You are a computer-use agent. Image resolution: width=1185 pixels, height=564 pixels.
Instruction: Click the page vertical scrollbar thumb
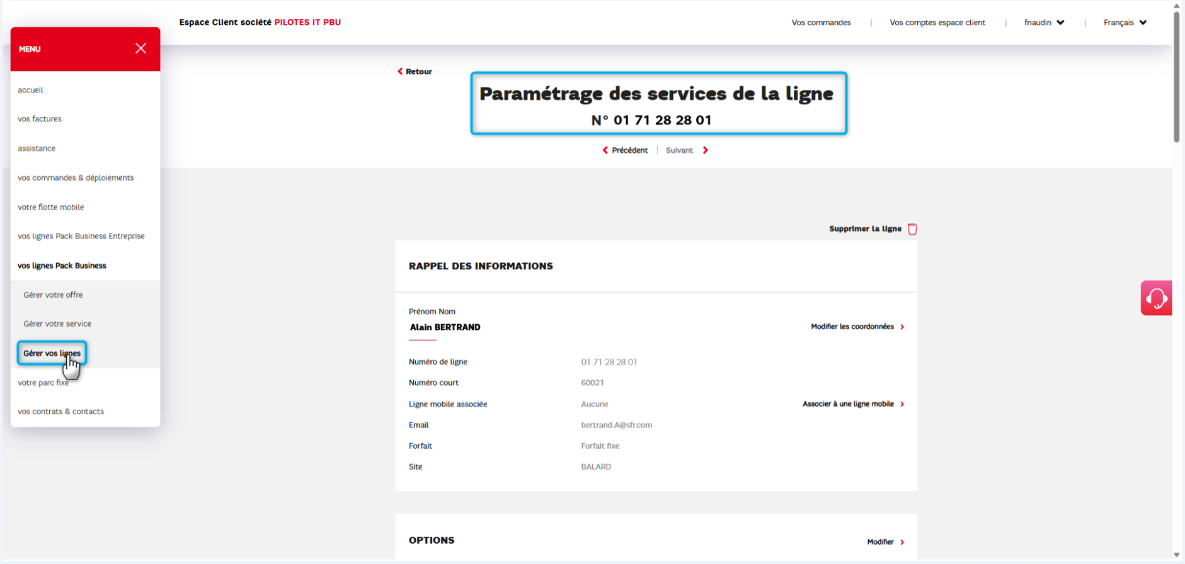[1176, 76]
